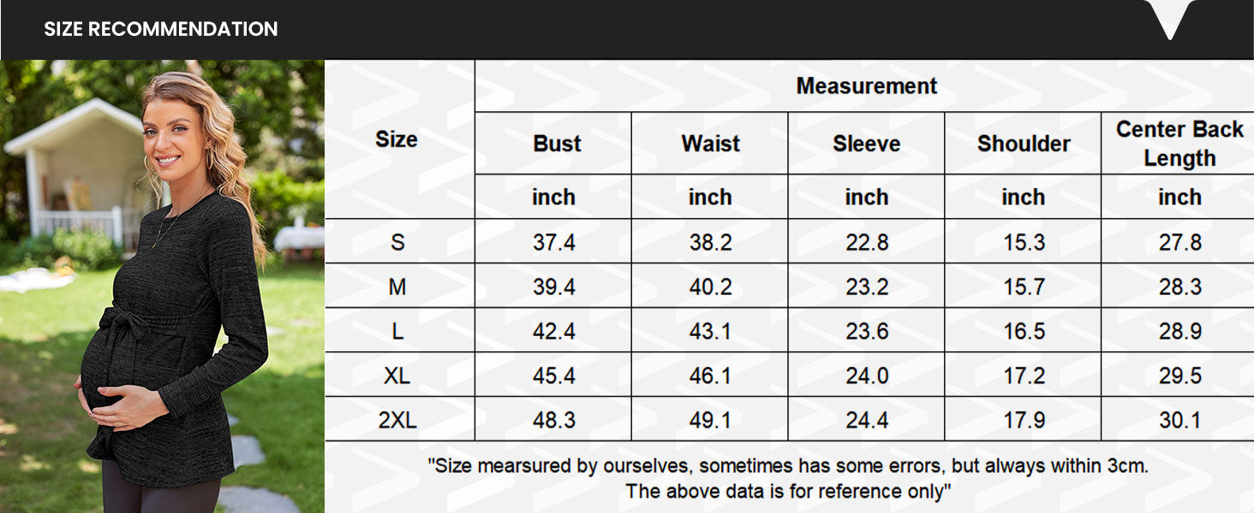Click the Size Recommendation heading

[161, 29]
